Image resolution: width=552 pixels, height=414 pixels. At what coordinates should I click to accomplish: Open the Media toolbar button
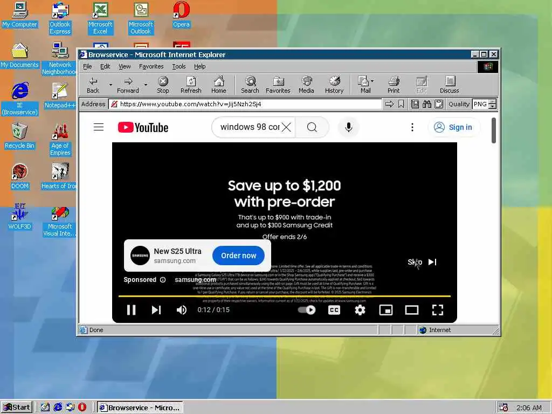(x=306, y=85)
